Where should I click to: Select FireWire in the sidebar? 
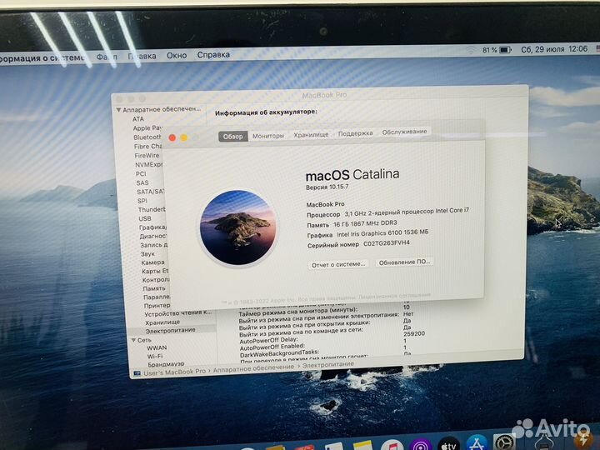[147, 155]
